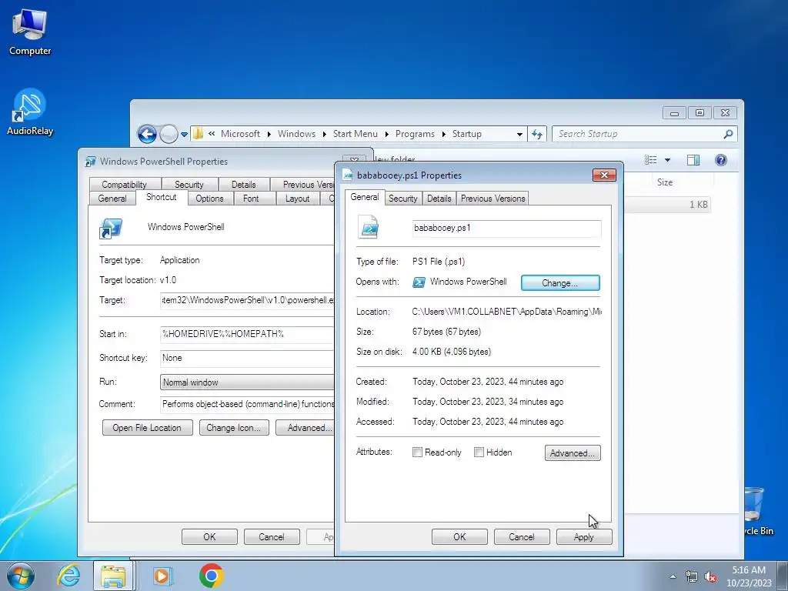Click the network tray icon
Image resolution: width=788 pixels, height=591 pixels.
click(x=692, y=576)
